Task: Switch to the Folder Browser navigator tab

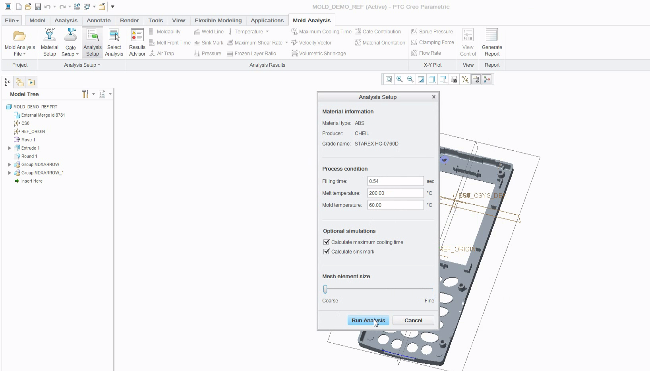Action: click(x=19, y=82)
